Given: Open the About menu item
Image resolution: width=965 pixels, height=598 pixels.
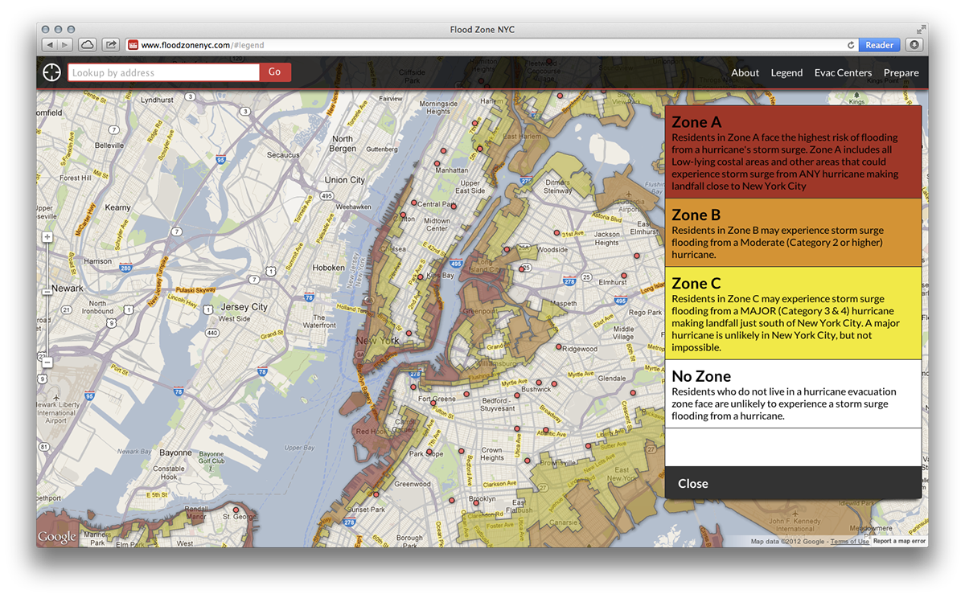Looking at the screenshot, I should (745, 72).
